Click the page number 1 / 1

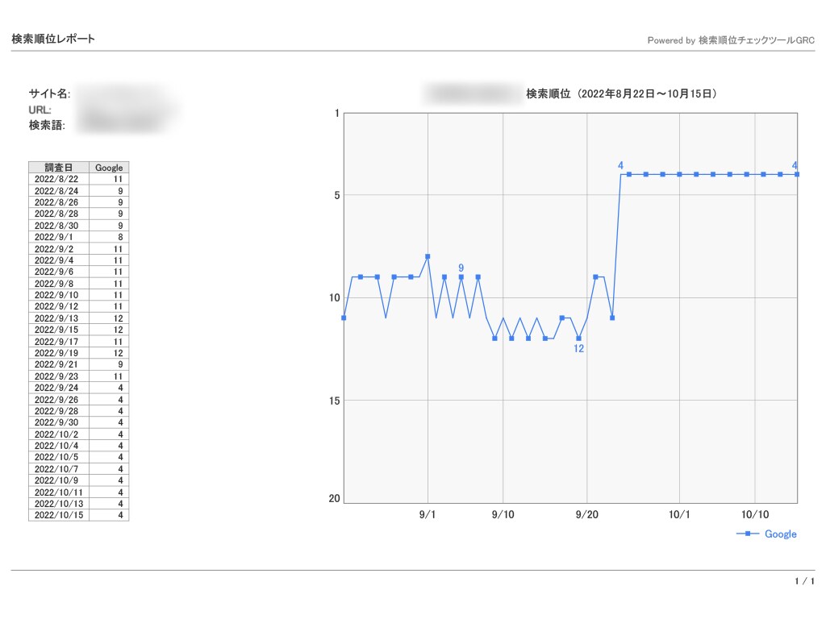coord(804,581)
